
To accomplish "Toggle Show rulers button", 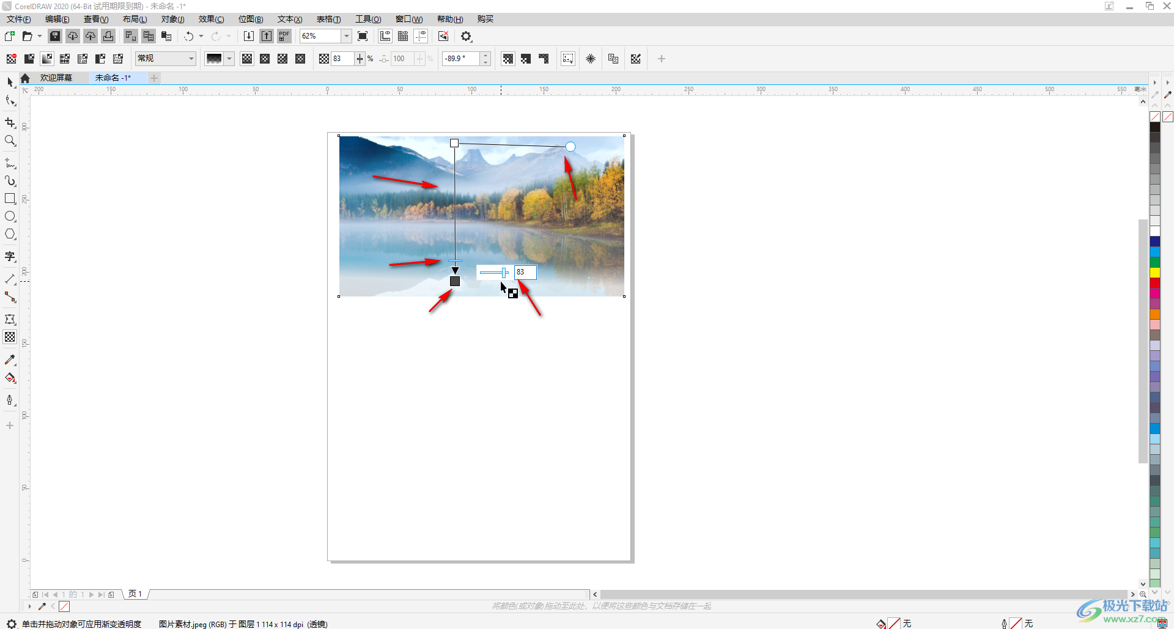I will pos(385,36).
